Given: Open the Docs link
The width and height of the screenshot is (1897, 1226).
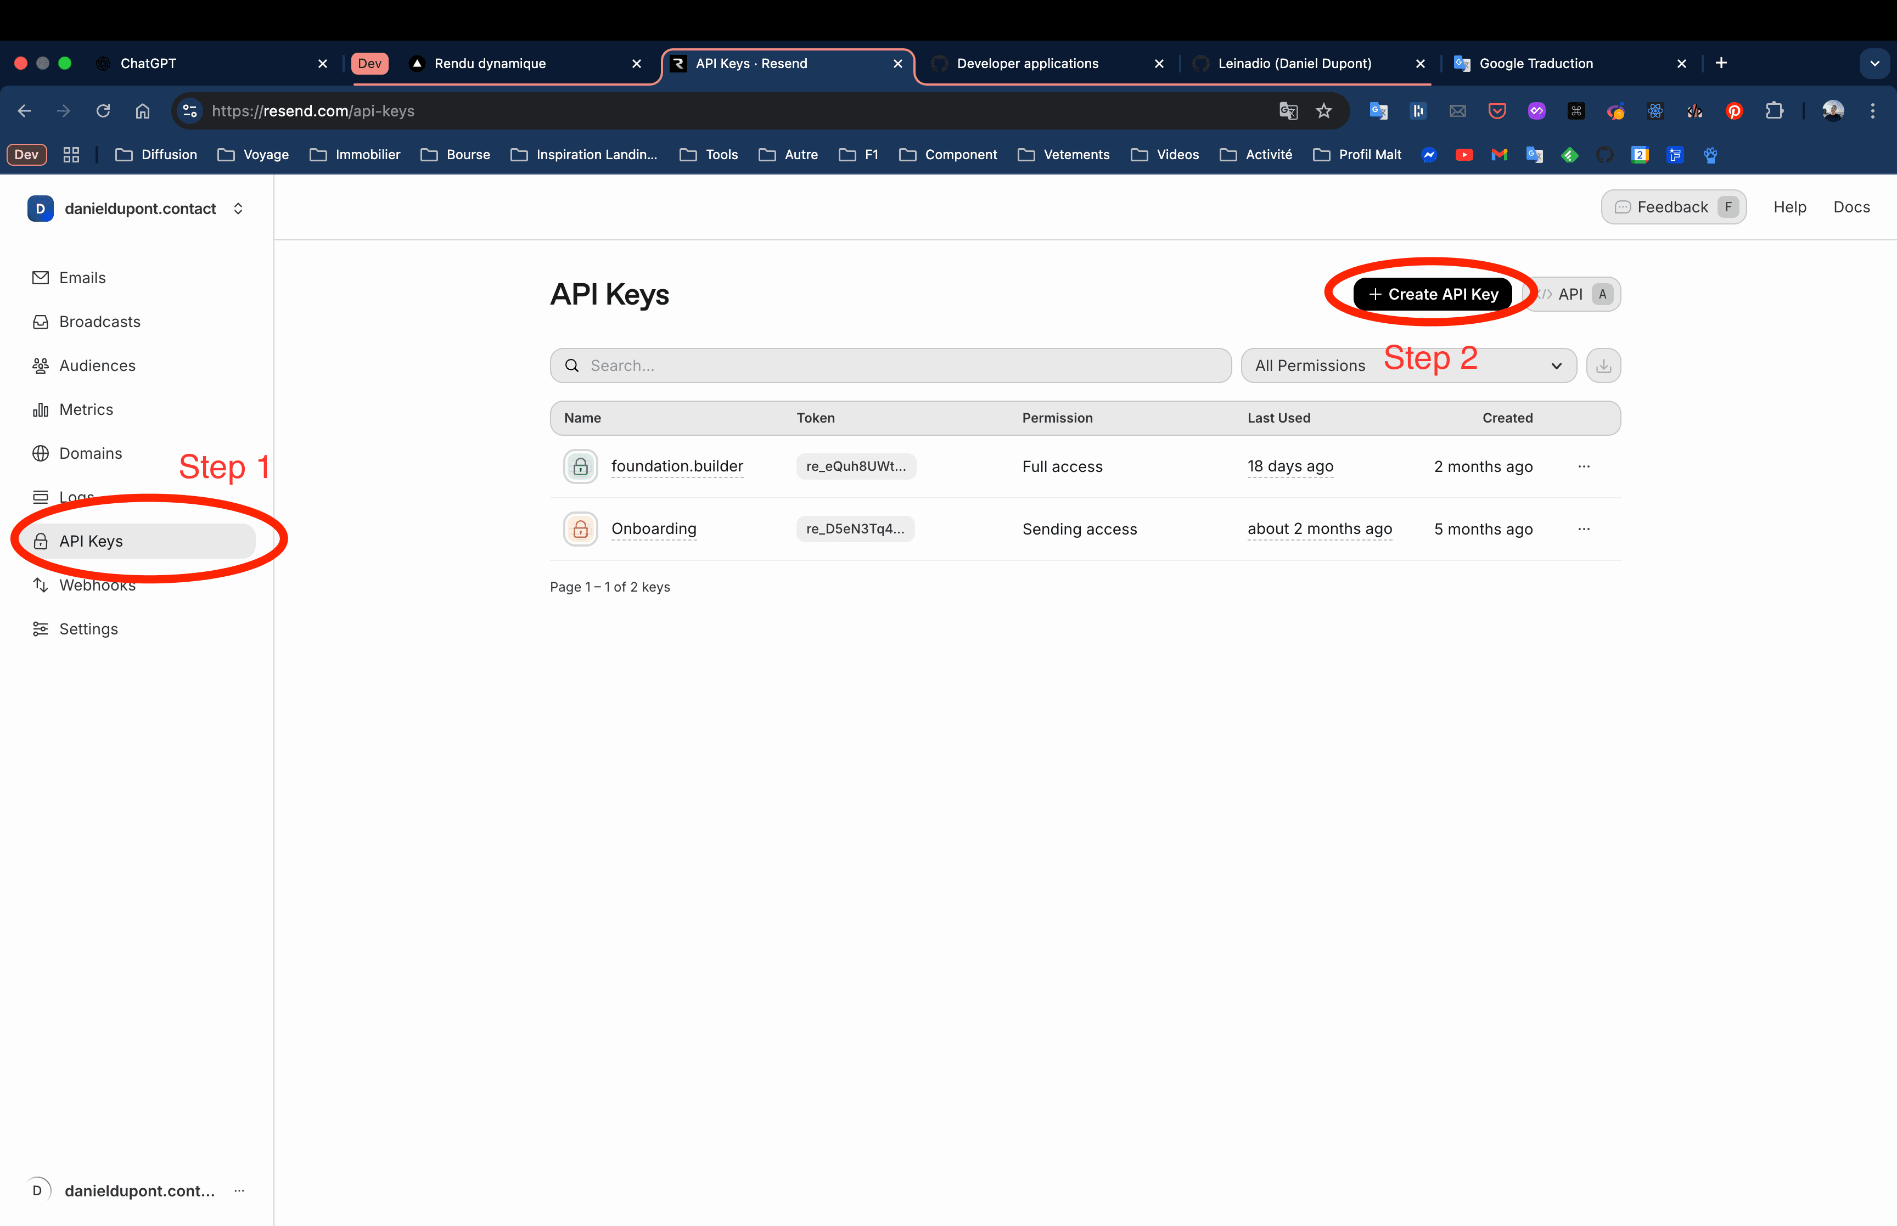Looking at the screenshot, I should 1851,207.
